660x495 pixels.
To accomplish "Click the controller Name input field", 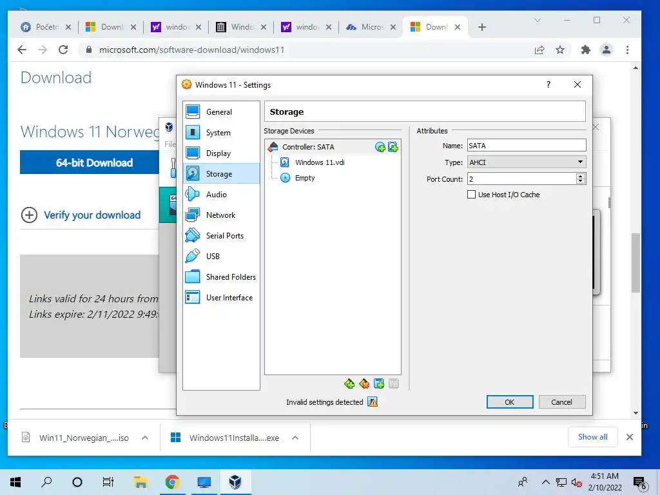I will [527, 146].
